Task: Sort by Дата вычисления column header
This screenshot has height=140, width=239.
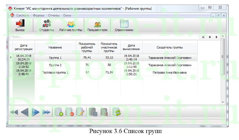Action: pos(131,47)
